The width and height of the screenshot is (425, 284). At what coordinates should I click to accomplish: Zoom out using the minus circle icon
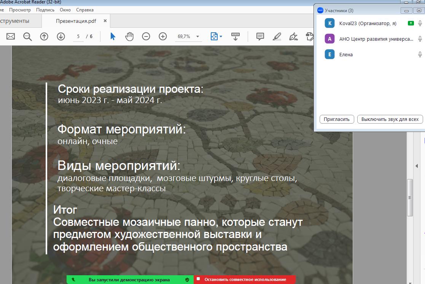[x=146, y=36]
